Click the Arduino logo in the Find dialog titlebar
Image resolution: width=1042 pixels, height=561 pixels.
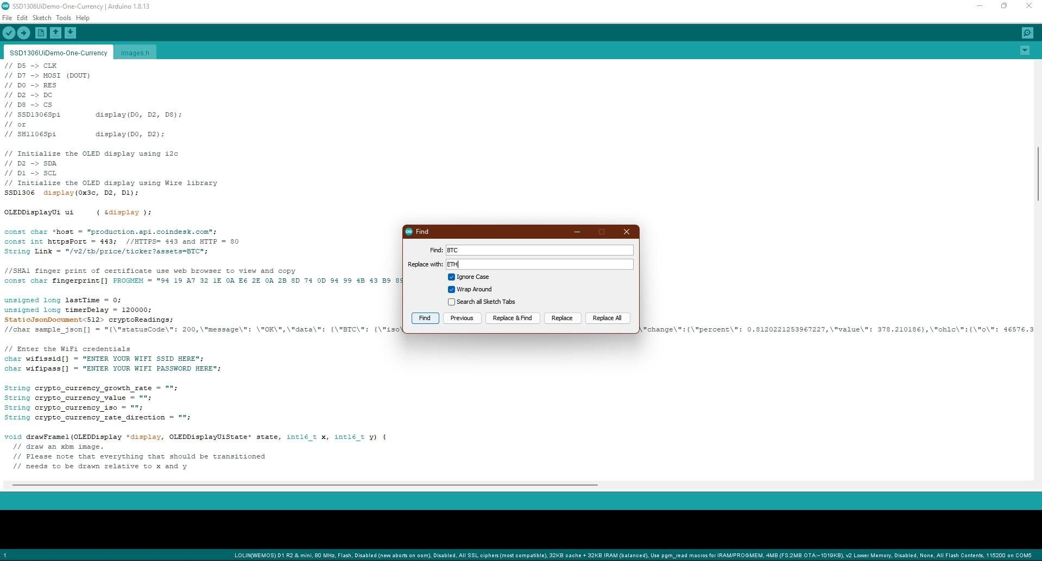pos(409,231)
